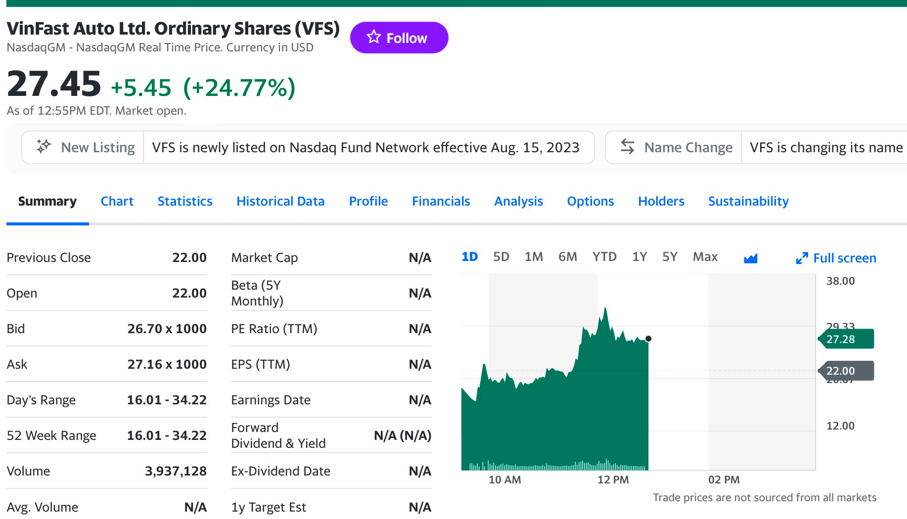
Task: Click the Earnings Date label
Action: coord(271,400)
